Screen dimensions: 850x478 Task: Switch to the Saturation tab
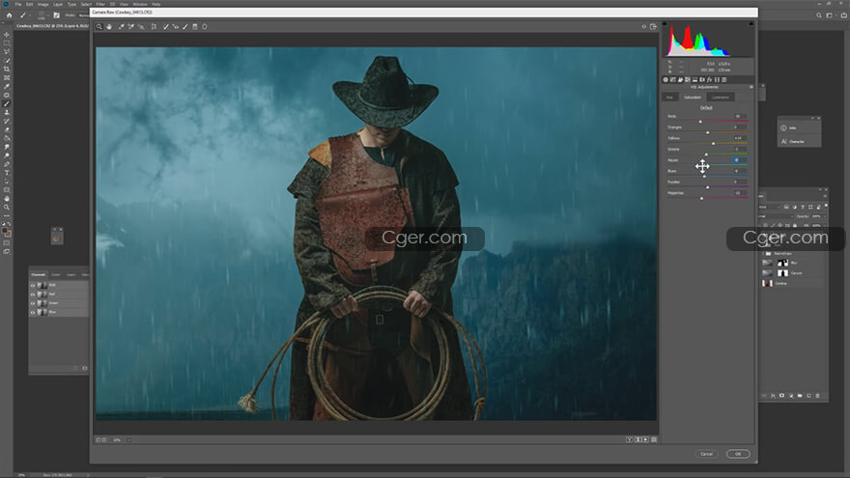(693, 97)
